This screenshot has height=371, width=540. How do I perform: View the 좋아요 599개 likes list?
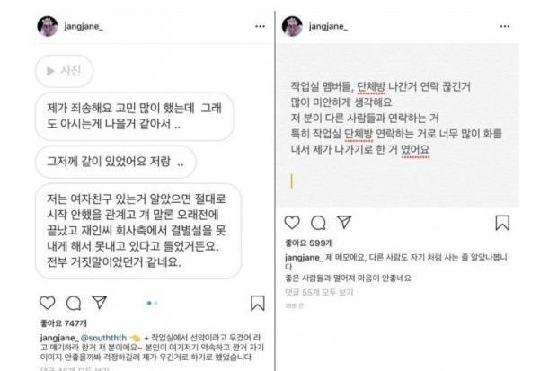[x=309, y=243]
